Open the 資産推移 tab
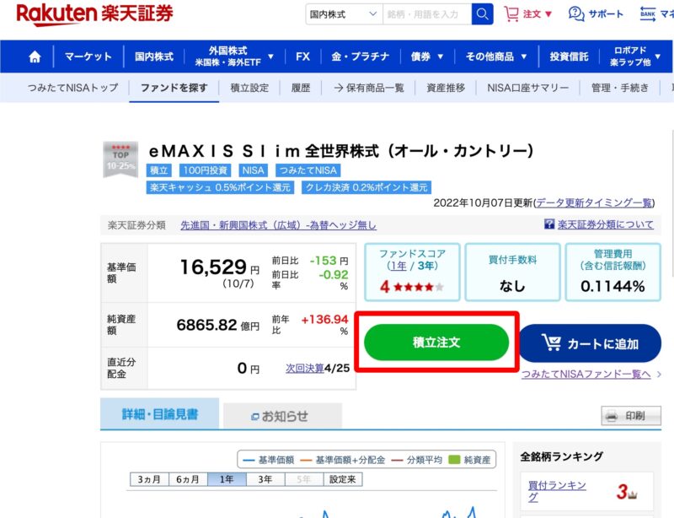Viewport: 674px width, 518px height. (x=446, y=88)
